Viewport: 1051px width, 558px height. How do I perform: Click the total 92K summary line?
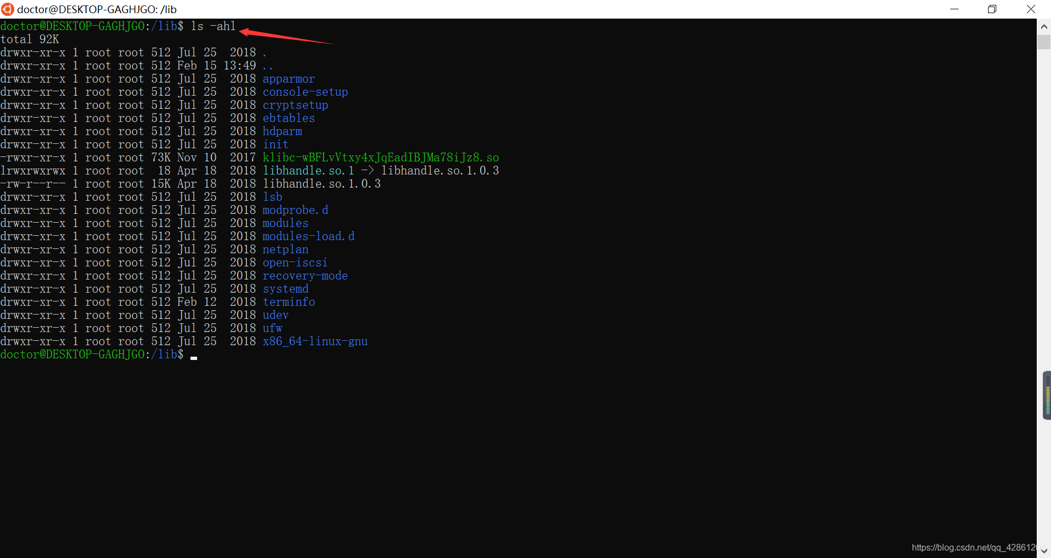30,39
